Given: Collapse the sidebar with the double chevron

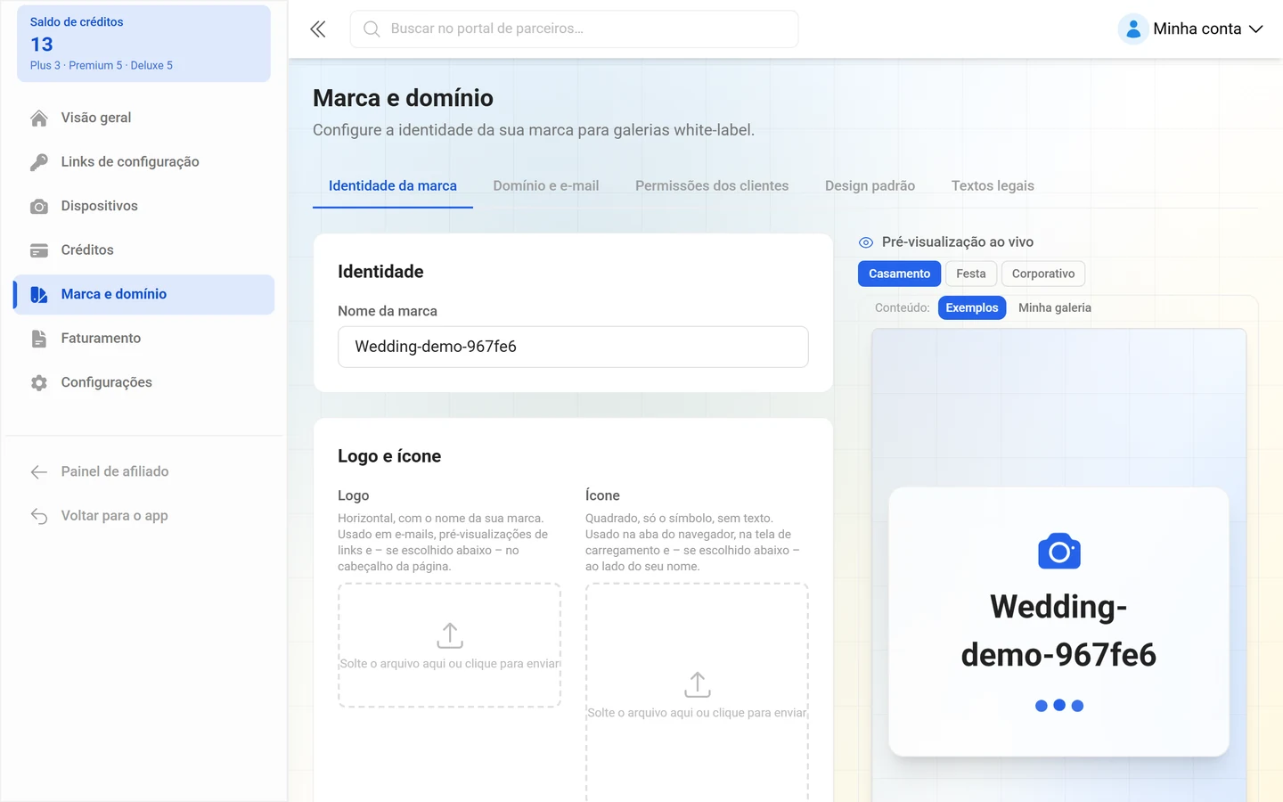Looking at the screenshot, I should pyautogui.click(x=318, y=29).
